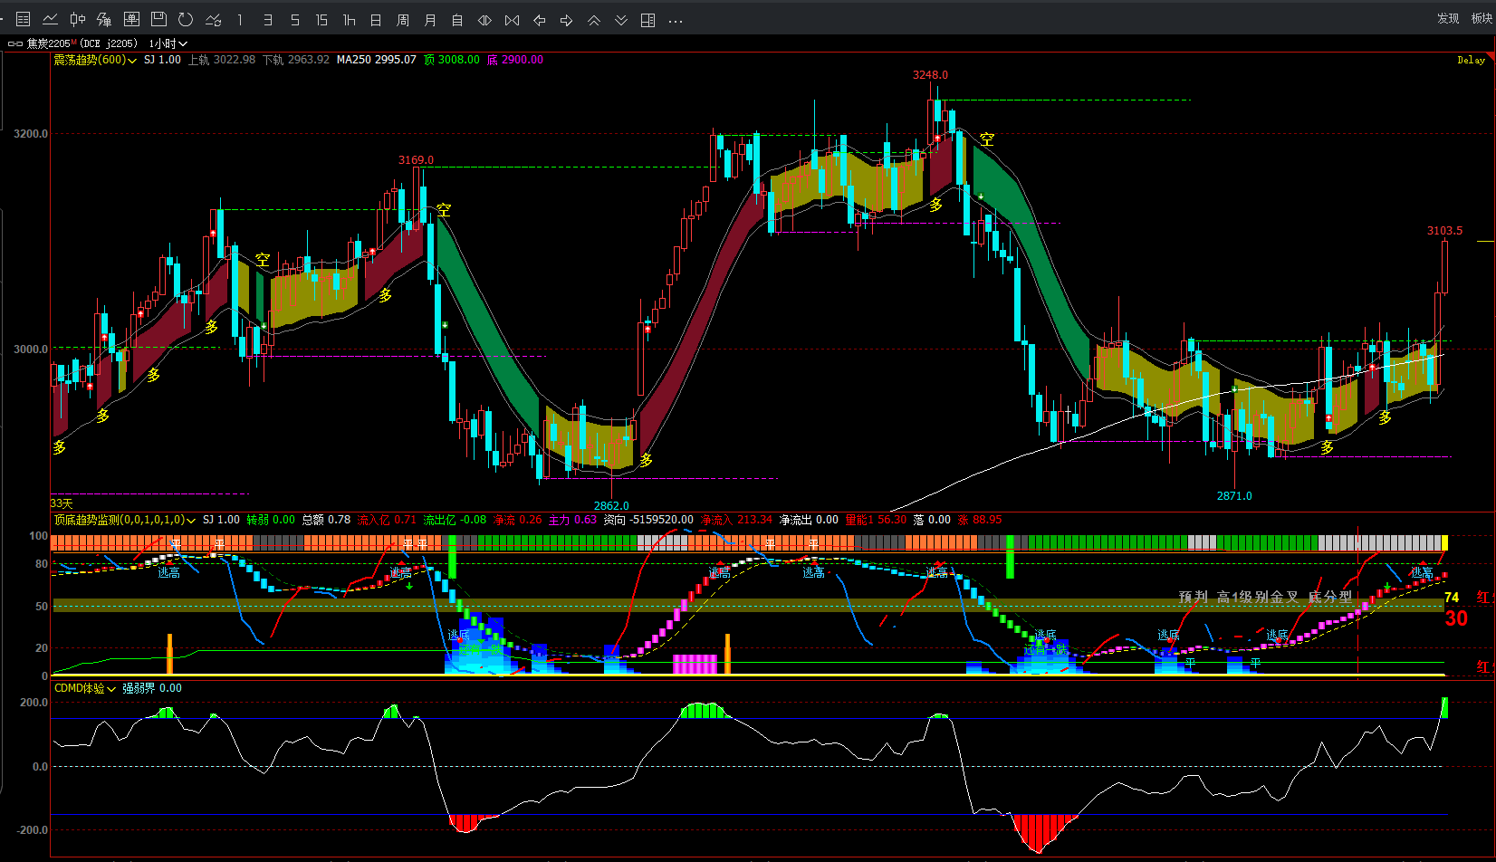Click the 预判 高1级别金叉 底分型 text
1496x862 pixels.
(1265, 597)
